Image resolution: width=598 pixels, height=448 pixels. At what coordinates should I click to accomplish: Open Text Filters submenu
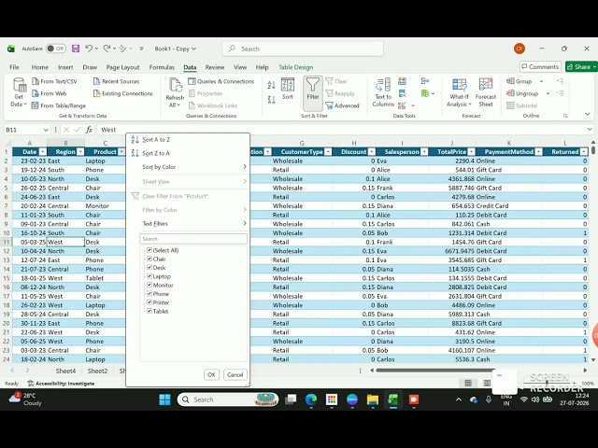coord(189,224)
